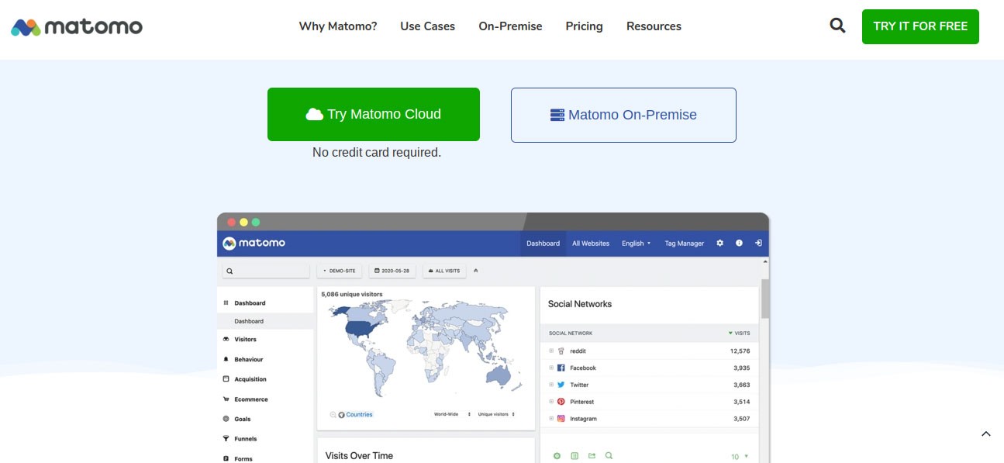This screenshot has width=1004, height=463.
Task: Click the Matomo logo in the site header
Action: click(77, 27)
